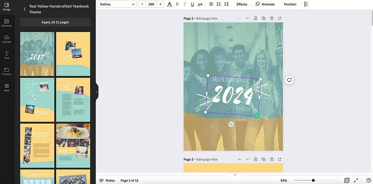Decrease font size with minus button
373x184 pixels.
(142, 4)
